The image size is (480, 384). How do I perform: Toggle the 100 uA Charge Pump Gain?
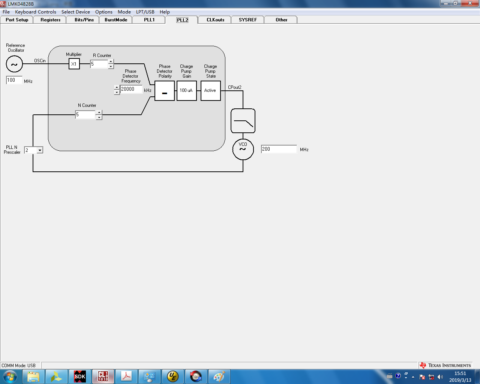(x=187, y=91)
